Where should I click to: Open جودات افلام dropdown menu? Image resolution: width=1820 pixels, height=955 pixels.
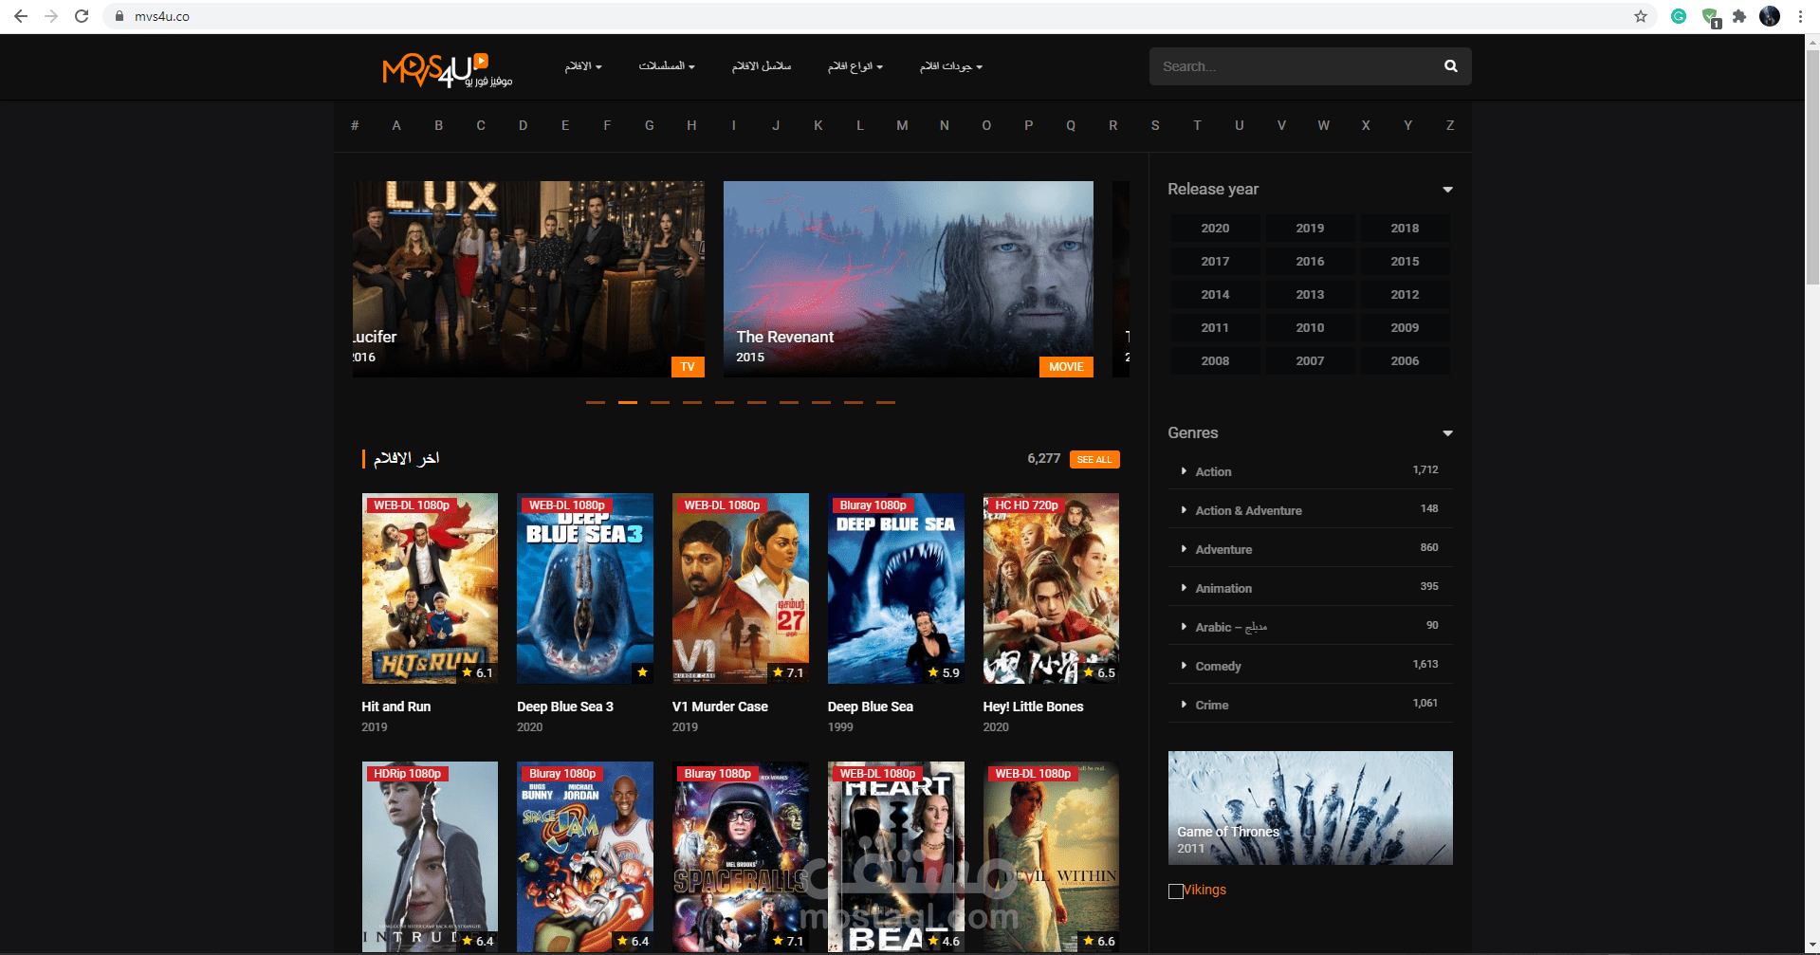951,66
